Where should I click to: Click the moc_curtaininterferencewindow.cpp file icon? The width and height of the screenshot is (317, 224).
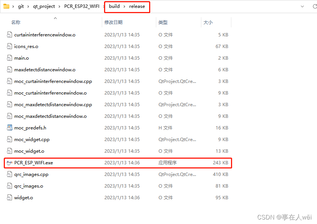pyautogui.click(x=9, y=81)
